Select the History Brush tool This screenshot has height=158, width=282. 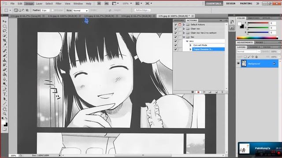pyautogui.click(x=4, y=65)
